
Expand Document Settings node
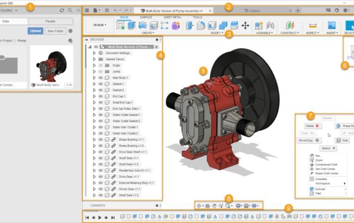[94, 53]
